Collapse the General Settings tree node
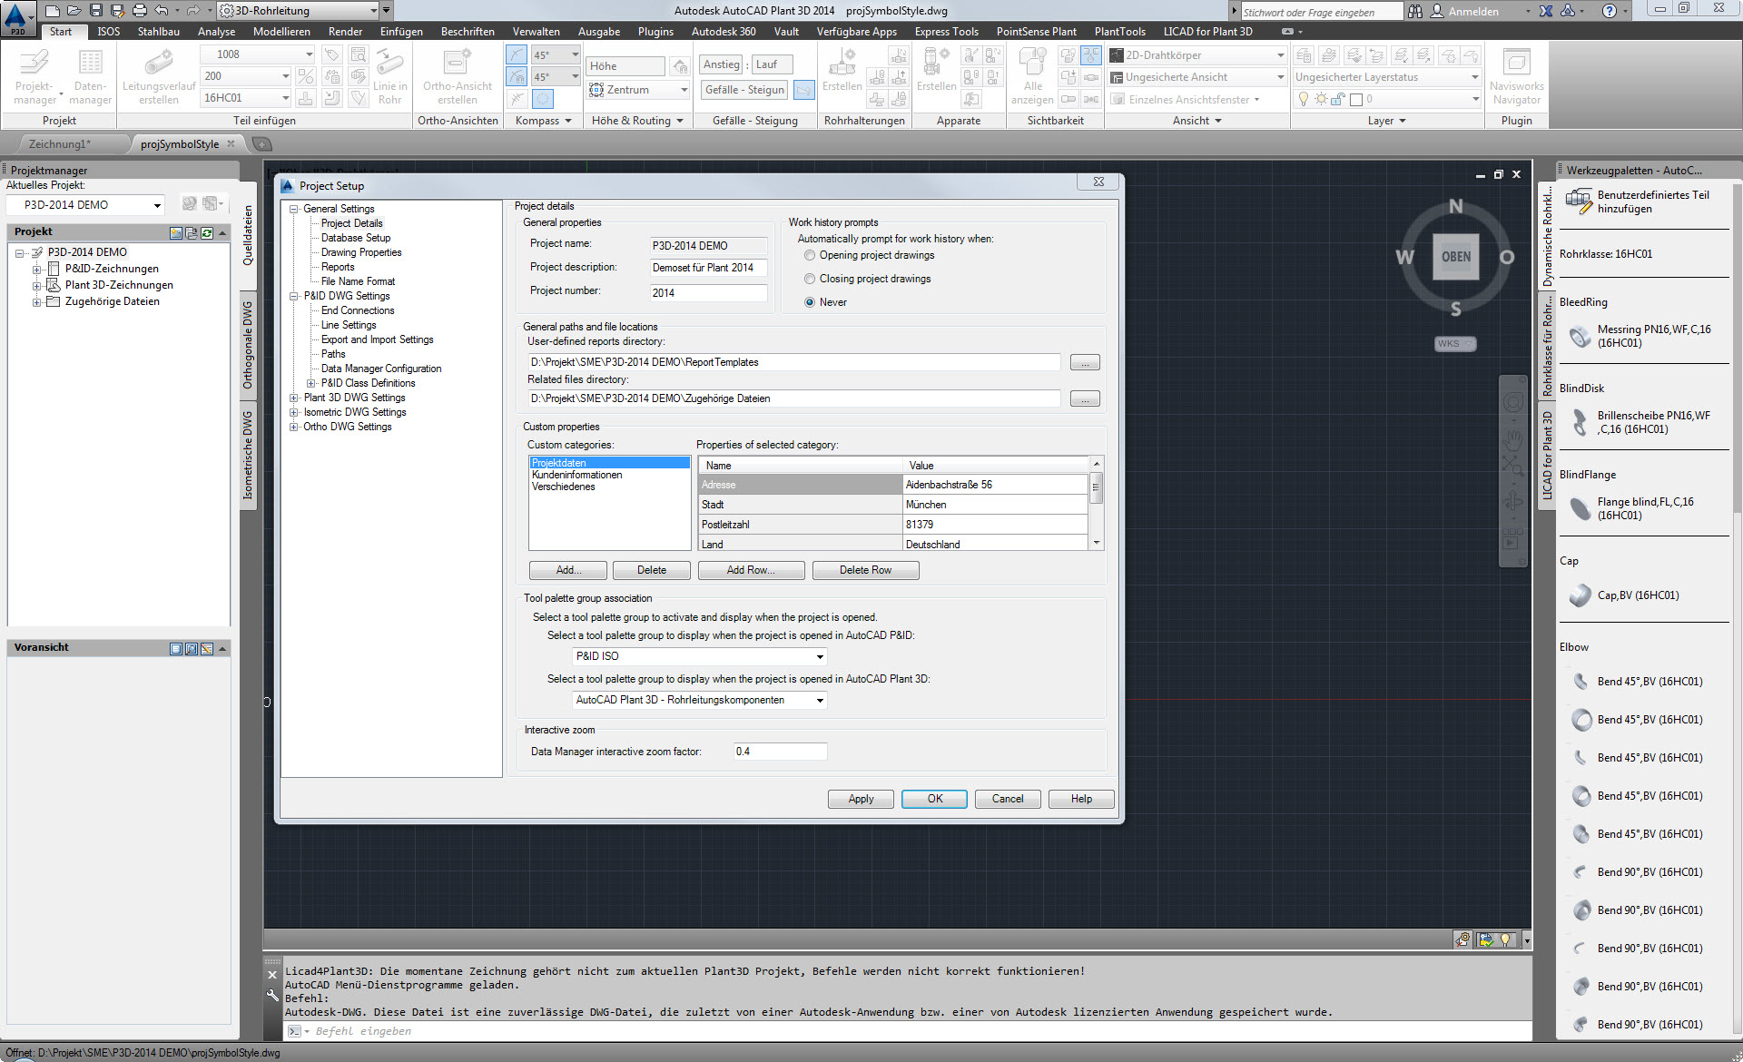The height and width of the screenshot is (1062, 1743). click(294, 210)
